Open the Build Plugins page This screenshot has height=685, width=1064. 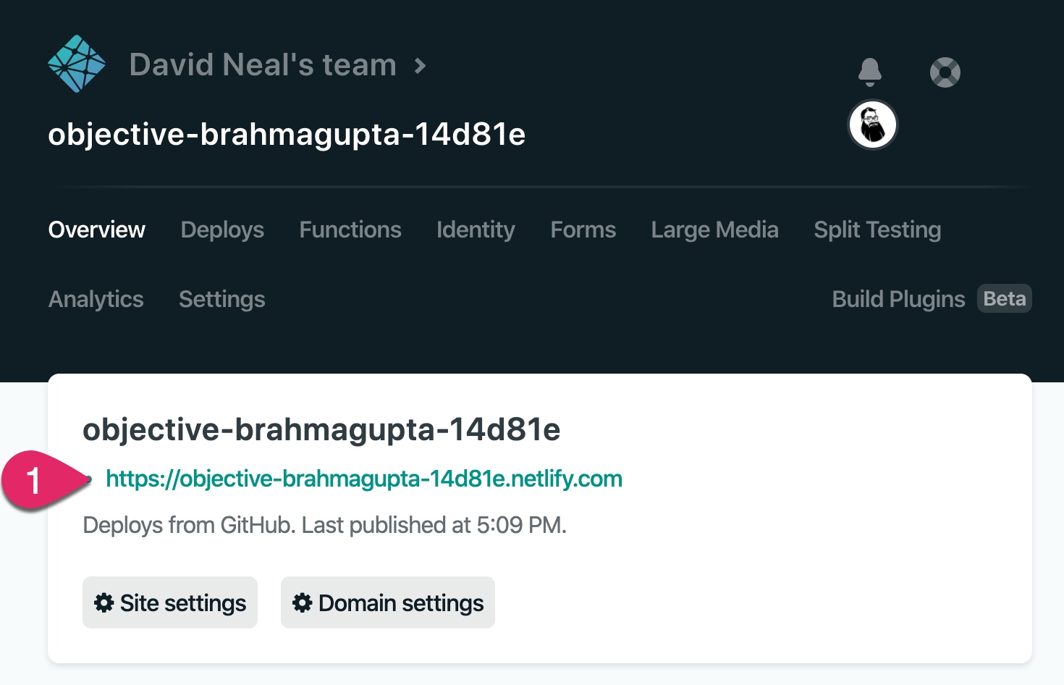point(898,299)
